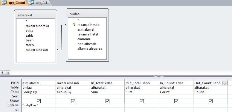Select the alharakat table title bar
Screen dimensions: 232x112
coord(36,15)
